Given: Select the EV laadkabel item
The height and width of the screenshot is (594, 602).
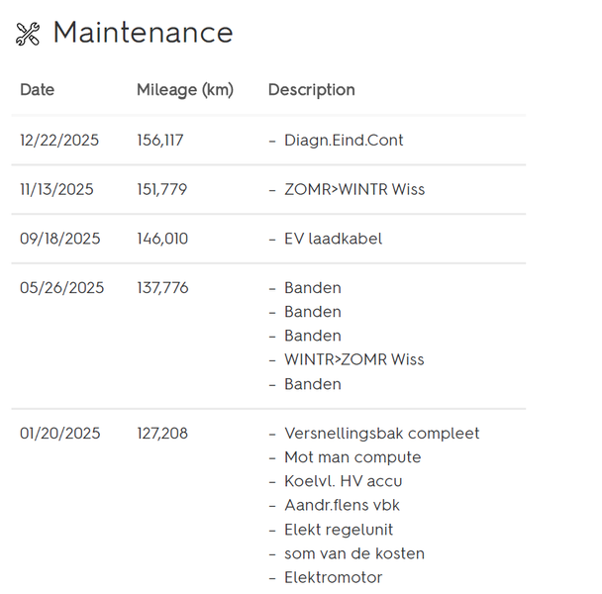Looking at the screenshot, I should [x=333, y=239].
